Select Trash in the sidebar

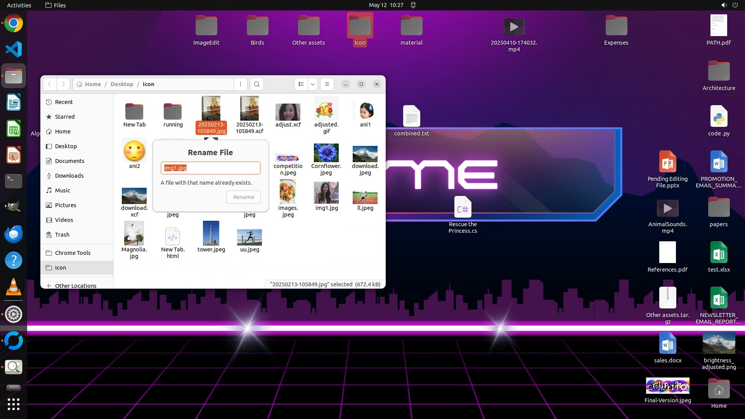coord(62,235)
